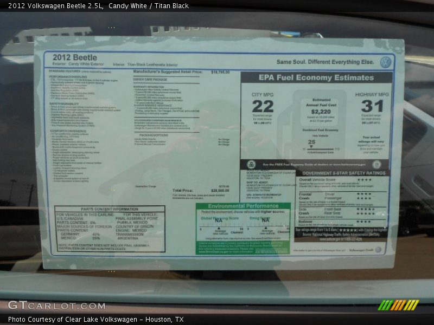Click the "CITY MPG" label
The image size is (434, 325).
263,94
